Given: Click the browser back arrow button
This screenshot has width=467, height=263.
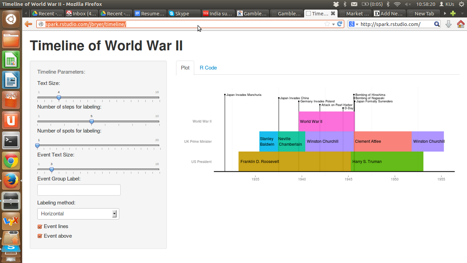Looking at the screenshot, I should pyautogui.click(x=28, y=24).
